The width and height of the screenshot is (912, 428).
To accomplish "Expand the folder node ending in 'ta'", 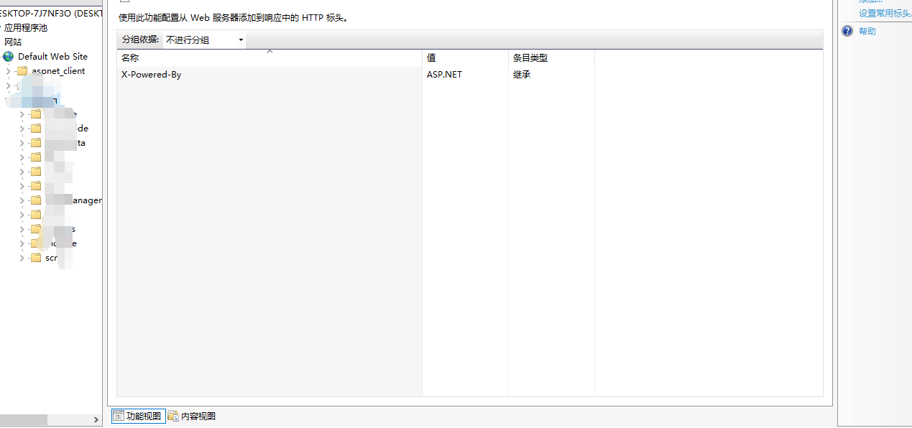I will click(x=22, y=143).
